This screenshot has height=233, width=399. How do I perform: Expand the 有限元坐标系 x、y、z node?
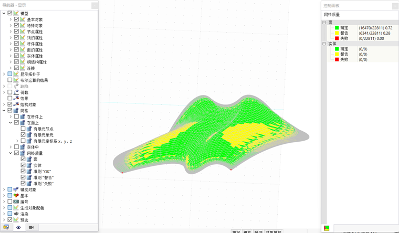point(17,141)
